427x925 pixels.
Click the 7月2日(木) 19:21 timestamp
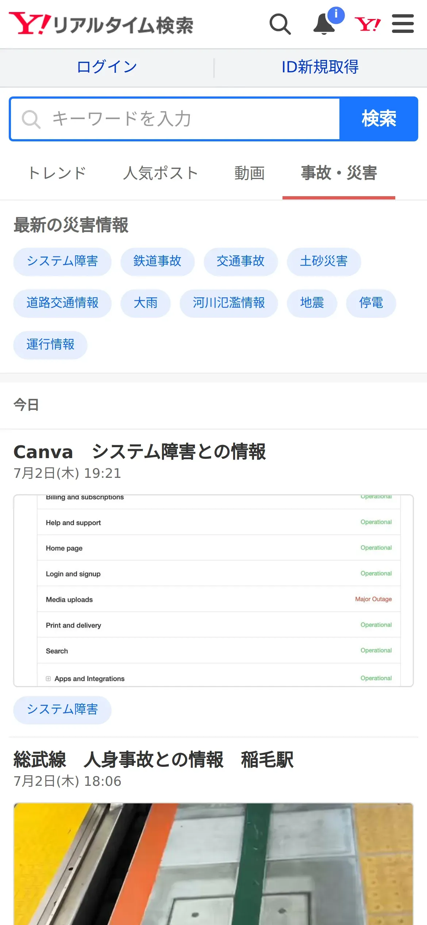[67, 473]
